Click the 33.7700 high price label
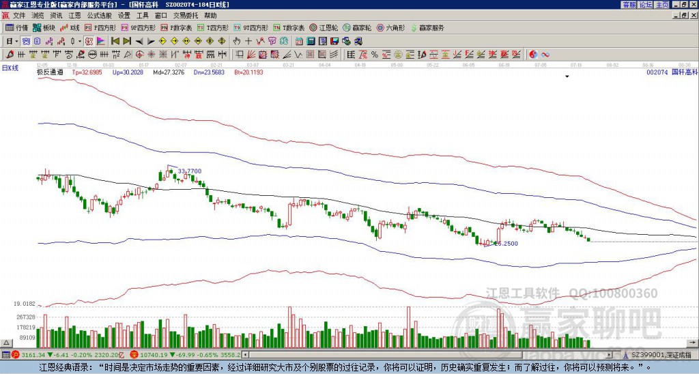The width and height of the screenshot is (699, 374). [190, 171]
